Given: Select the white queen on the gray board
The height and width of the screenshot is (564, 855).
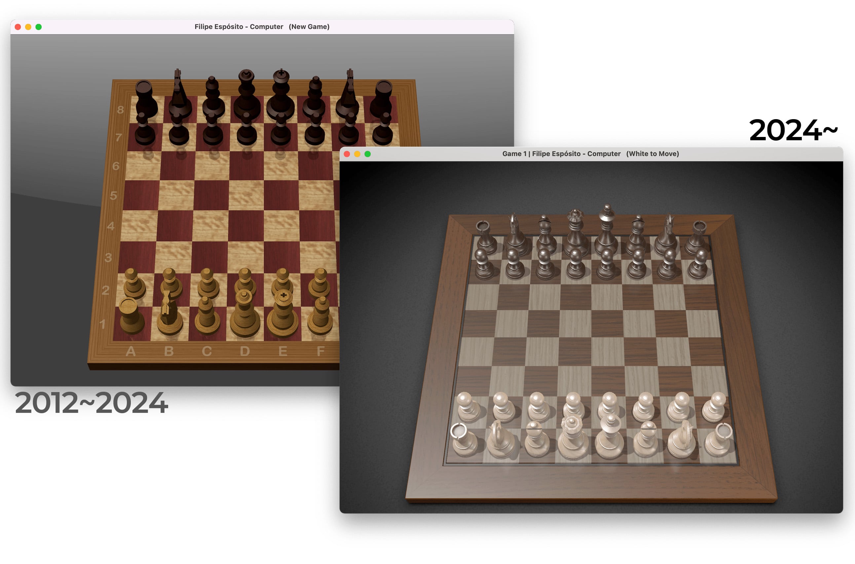Looking at the screenshot, I should (x=573, y=437).
